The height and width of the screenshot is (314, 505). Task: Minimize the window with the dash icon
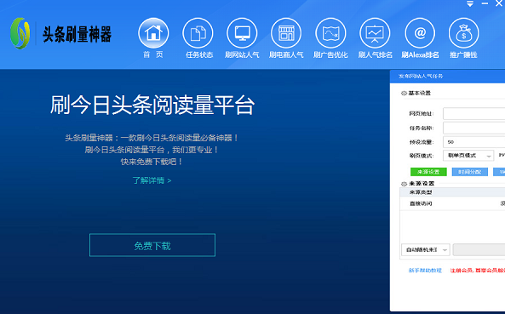(485, 3)
